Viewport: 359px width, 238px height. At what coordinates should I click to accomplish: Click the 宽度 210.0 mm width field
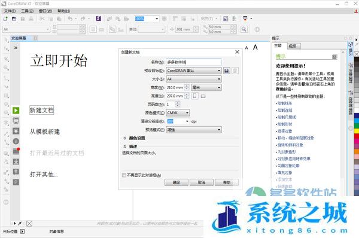pos(175,87)
